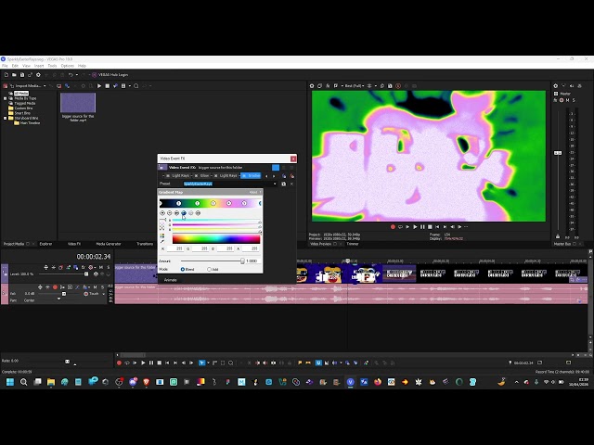Click the Animate button
Image resolution: width=594 pixels, height=445 pixels.
tap(170, 280)
